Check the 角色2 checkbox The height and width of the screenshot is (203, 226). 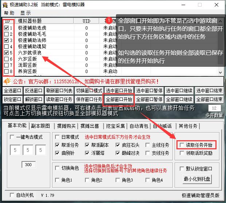tap(87, 180)
